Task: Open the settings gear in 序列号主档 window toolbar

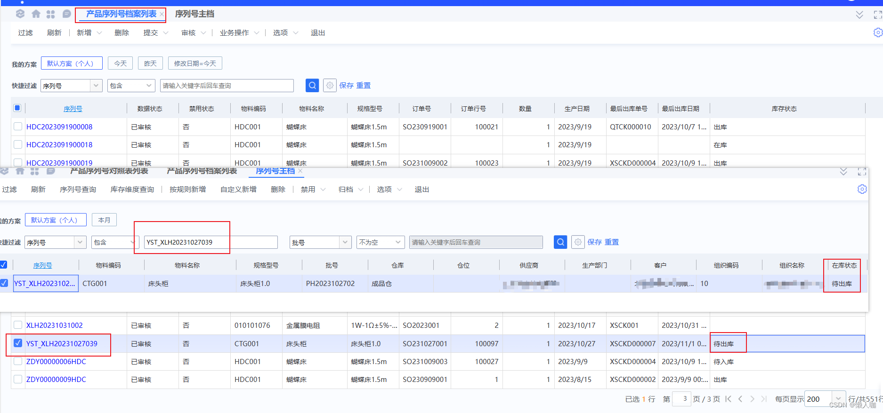Action: (x=862, y=189)
